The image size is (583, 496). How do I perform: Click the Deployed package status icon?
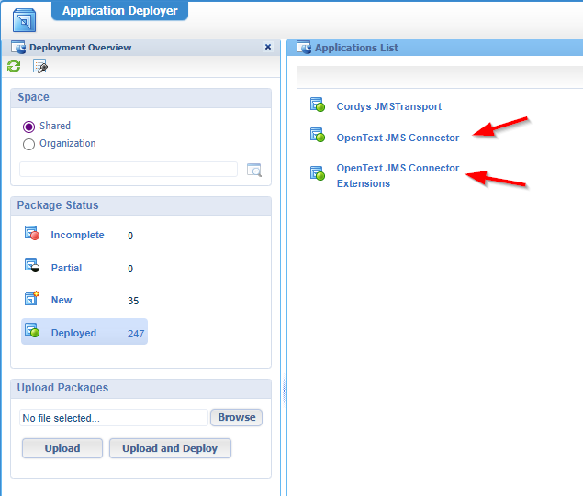click(32, 332)
